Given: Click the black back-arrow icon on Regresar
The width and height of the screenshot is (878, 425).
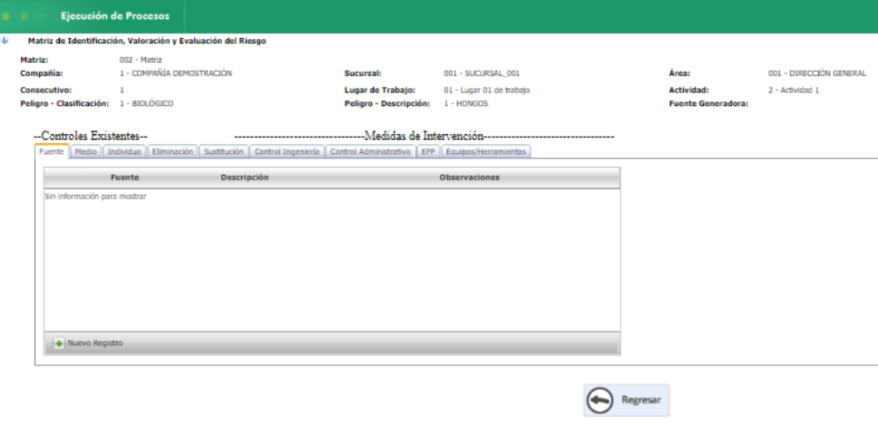Looking at the screenshot, I should point(598,399).
